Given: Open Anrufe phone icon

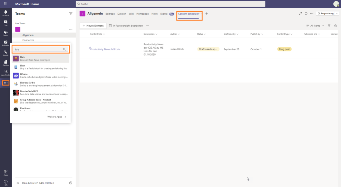Looking at the screenshot, I should (x=6, y=53).
